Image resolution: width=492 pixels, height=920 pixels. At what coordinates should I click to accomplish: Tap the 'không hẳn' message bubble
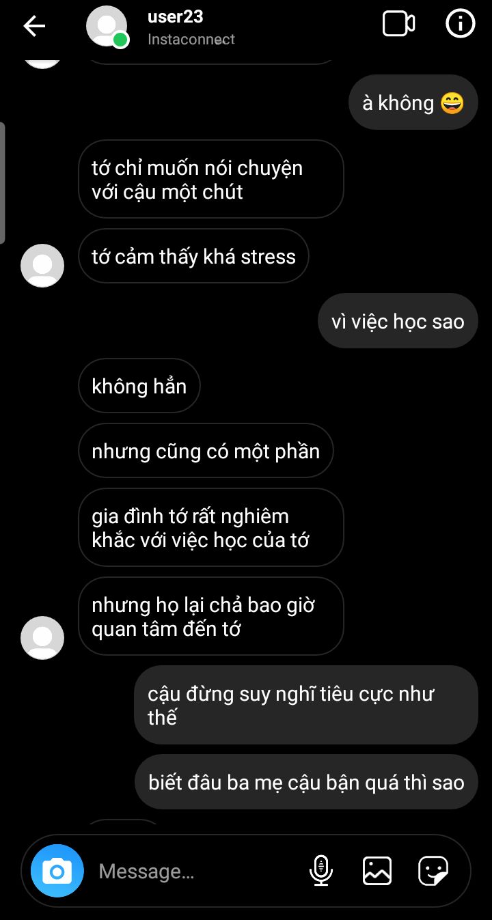tap(139, 386)
